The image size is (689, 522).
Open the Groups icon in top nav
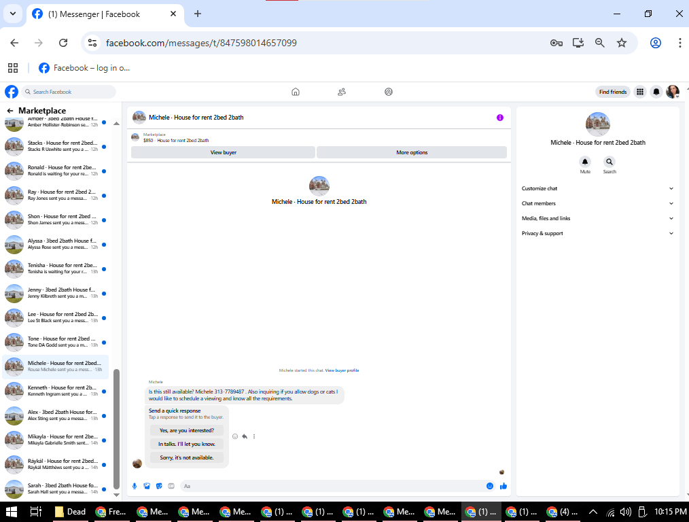point(389,92)
